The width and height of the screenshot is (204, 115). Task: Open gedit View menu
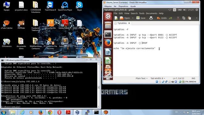(x=127, y=13)
